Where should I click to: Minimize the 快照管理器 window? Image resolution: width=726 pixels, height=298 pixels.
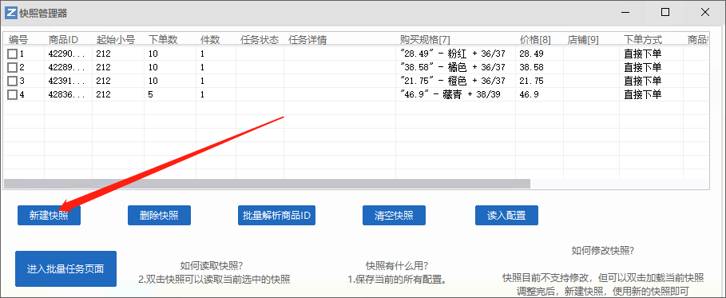point(625,13)
